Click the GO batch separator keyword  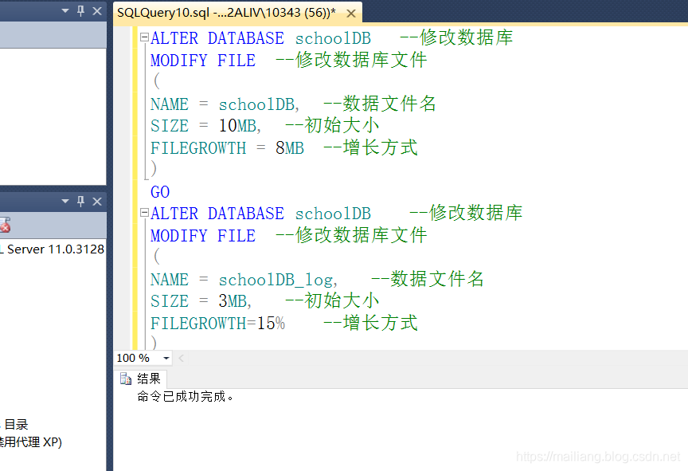160,192
